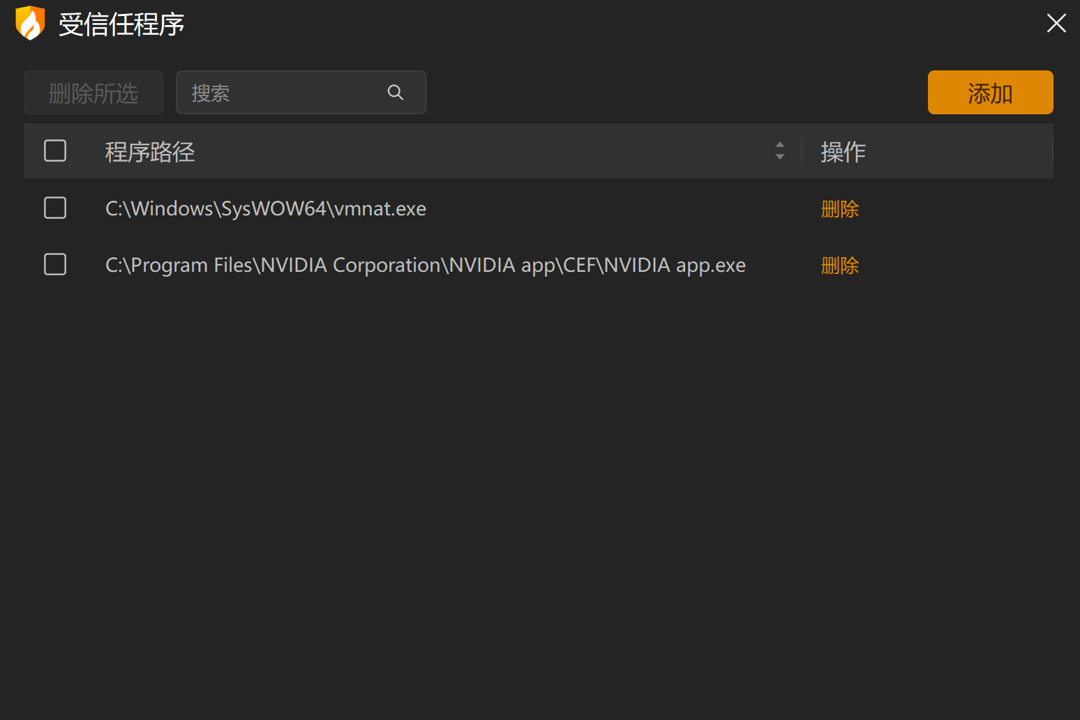The width and height of the screenshot is (1080, 720).
Task: Select the C:\Windows\SysWOW64\vmnat.exe path row
Action: pos(266,208)
